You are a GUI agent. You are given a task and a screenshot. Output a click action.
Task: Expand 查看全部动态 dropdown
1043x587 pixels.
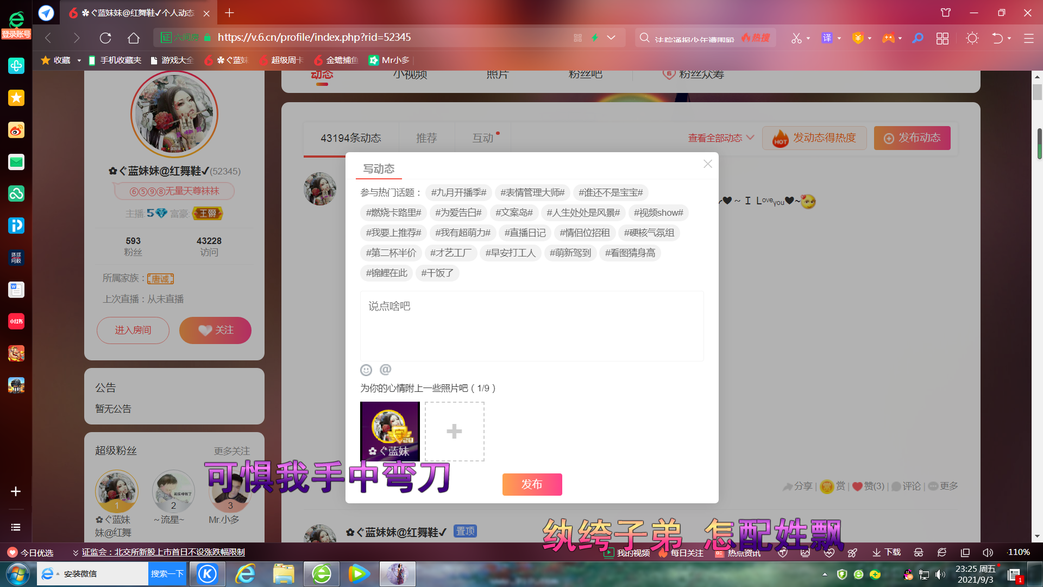coord(721,138)
